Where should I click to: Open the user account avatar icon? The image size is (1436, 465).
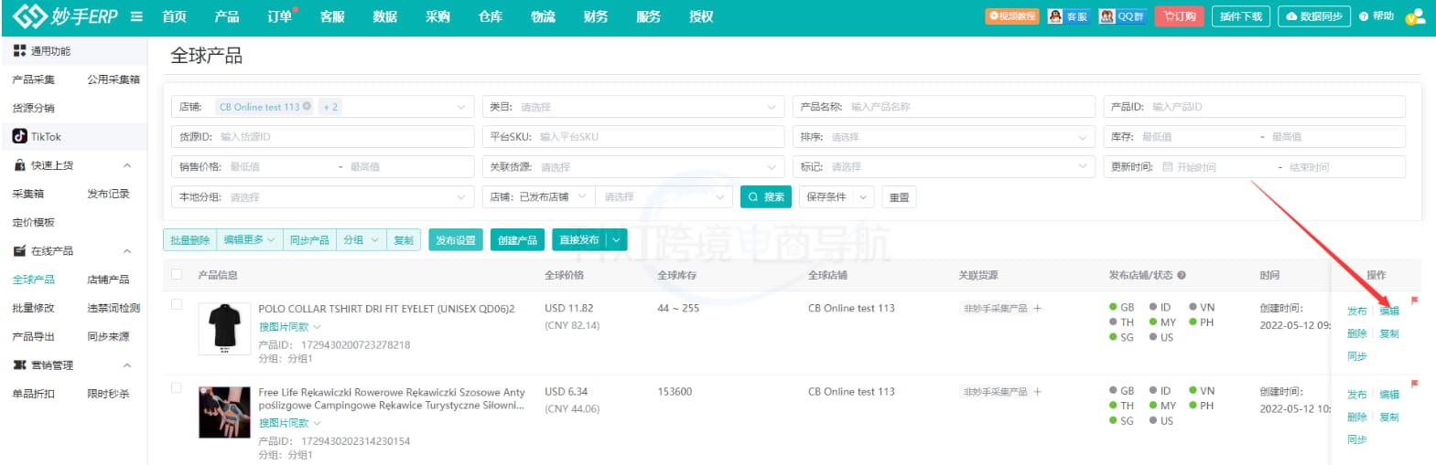1415,16
